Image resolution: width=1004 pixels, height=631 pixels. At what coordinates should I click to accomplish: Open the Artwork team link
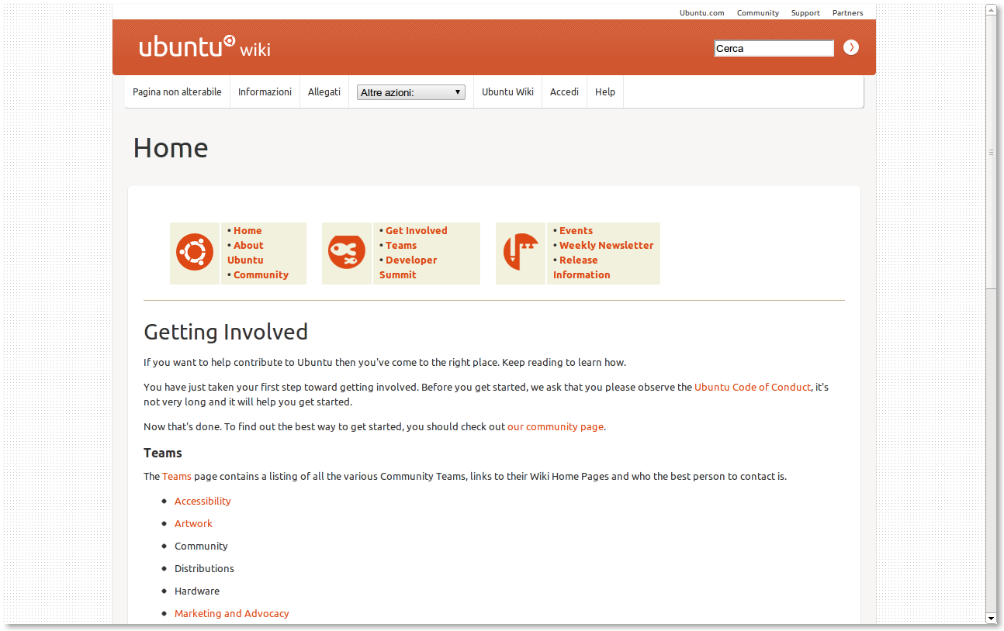[193, 523]
